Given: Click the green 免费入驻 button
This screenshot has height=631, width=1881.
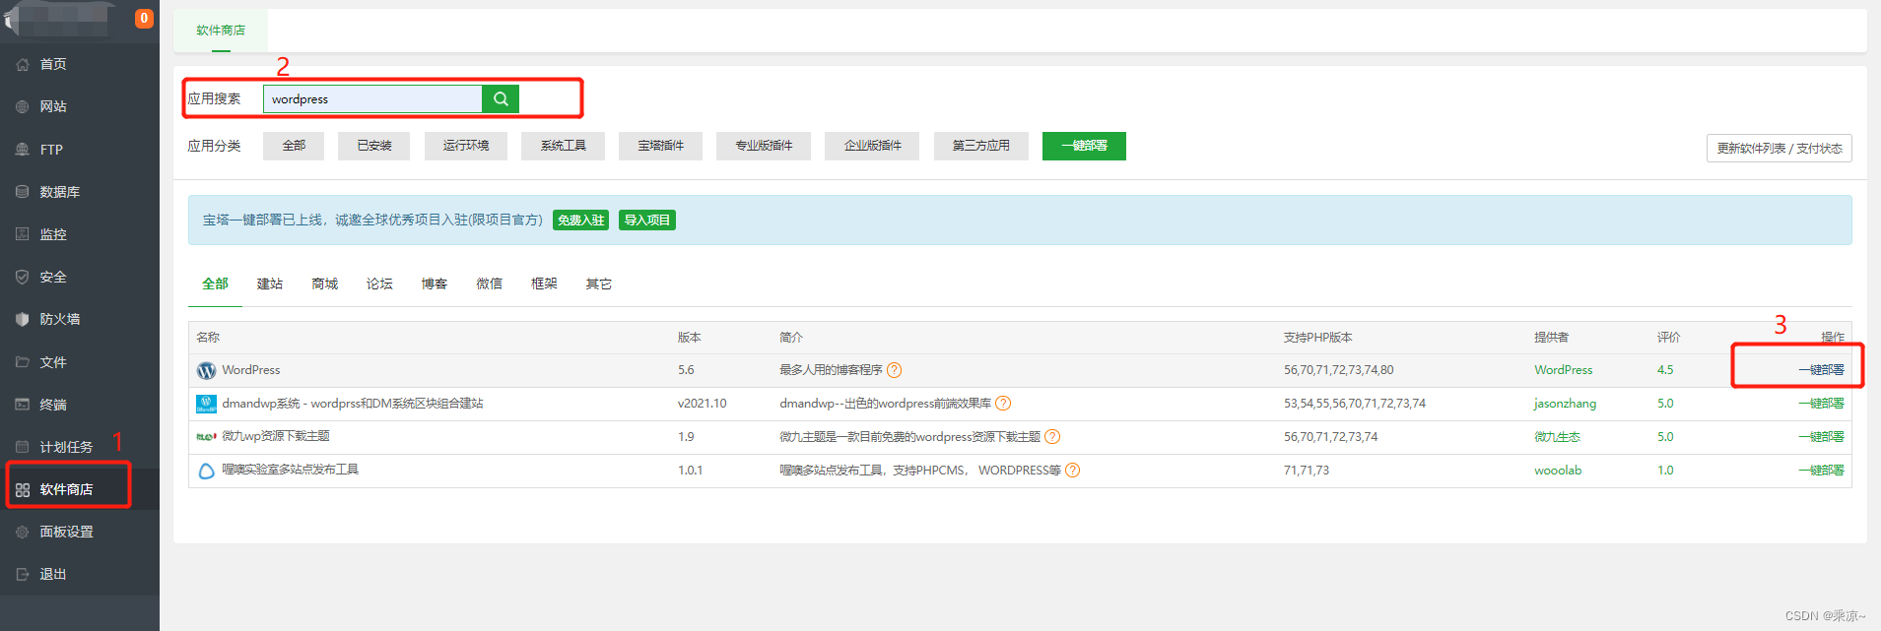Looking at the screenshot, I should (581, 221).
